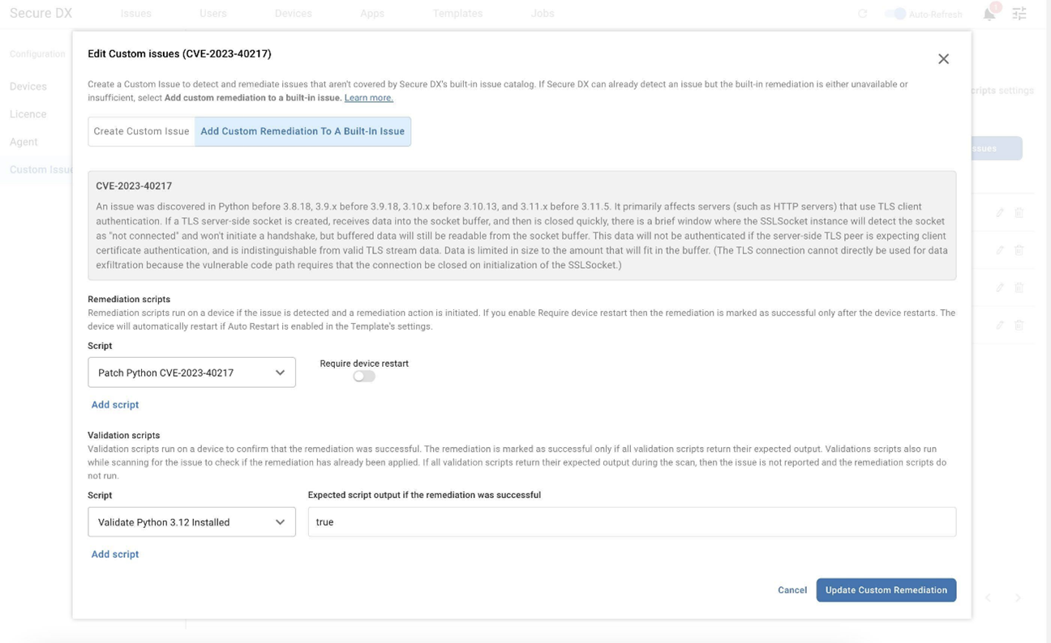1051x643 pixels.
Task: Click the refresh icon in top bar
Action: point(862,14)
